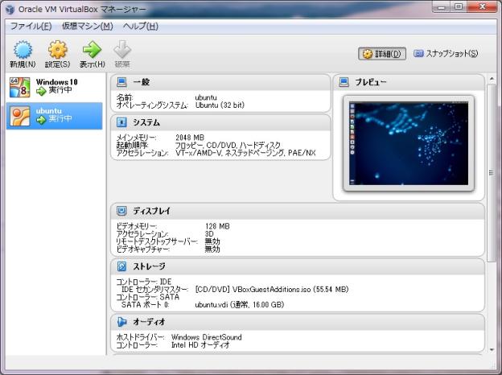Click the details pane scroll-up arrow
The height and width of the screenshot is (375, 502).
492,79
